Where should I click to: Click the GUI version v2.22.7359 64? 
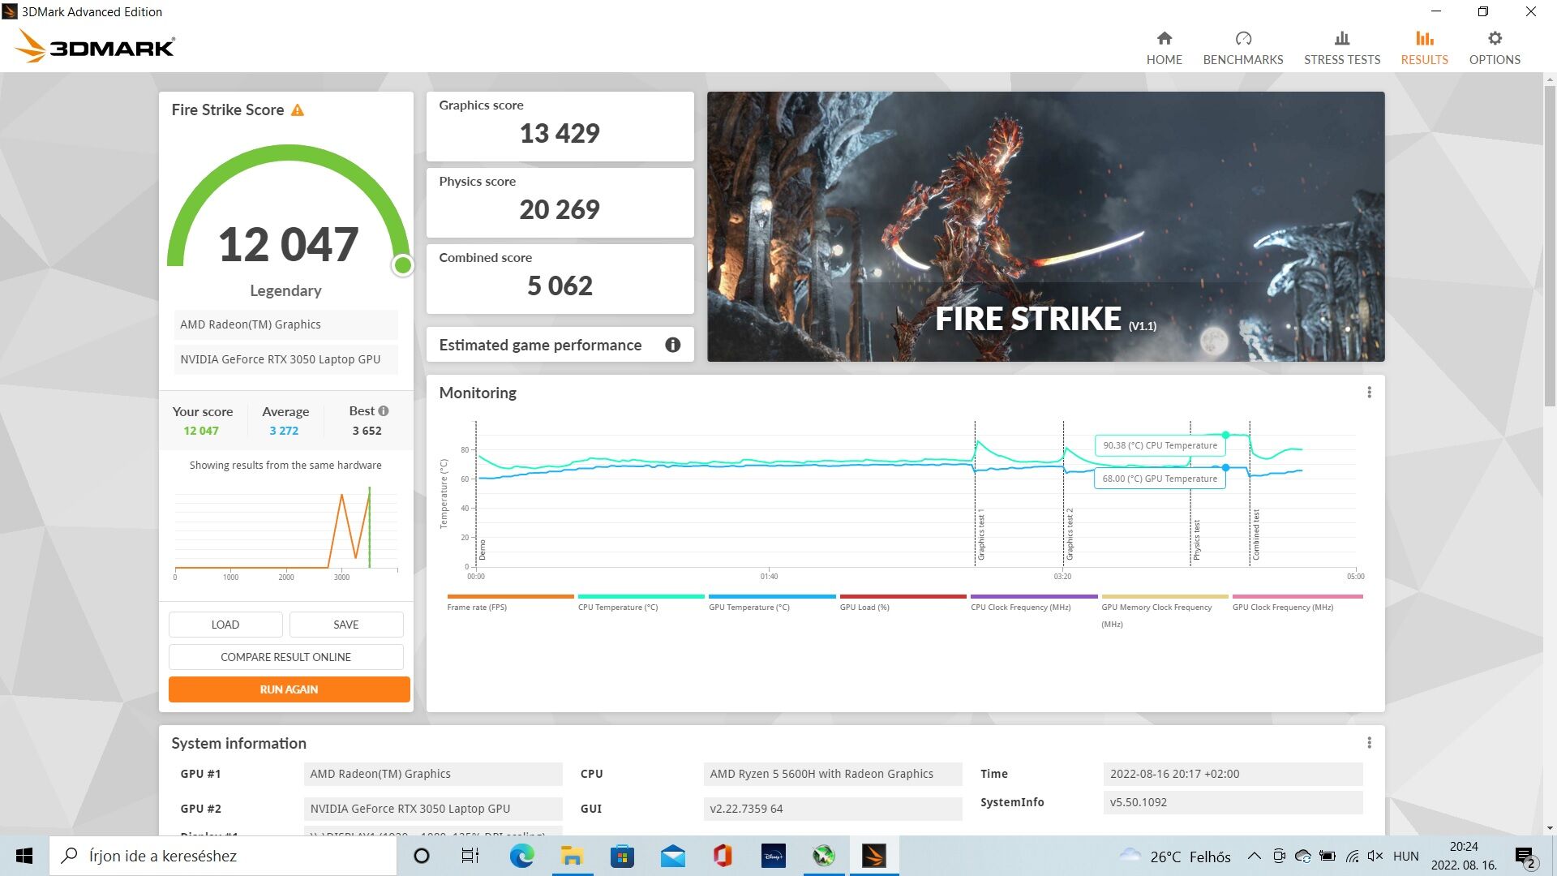pyautogui.click(x=832, y=809)
